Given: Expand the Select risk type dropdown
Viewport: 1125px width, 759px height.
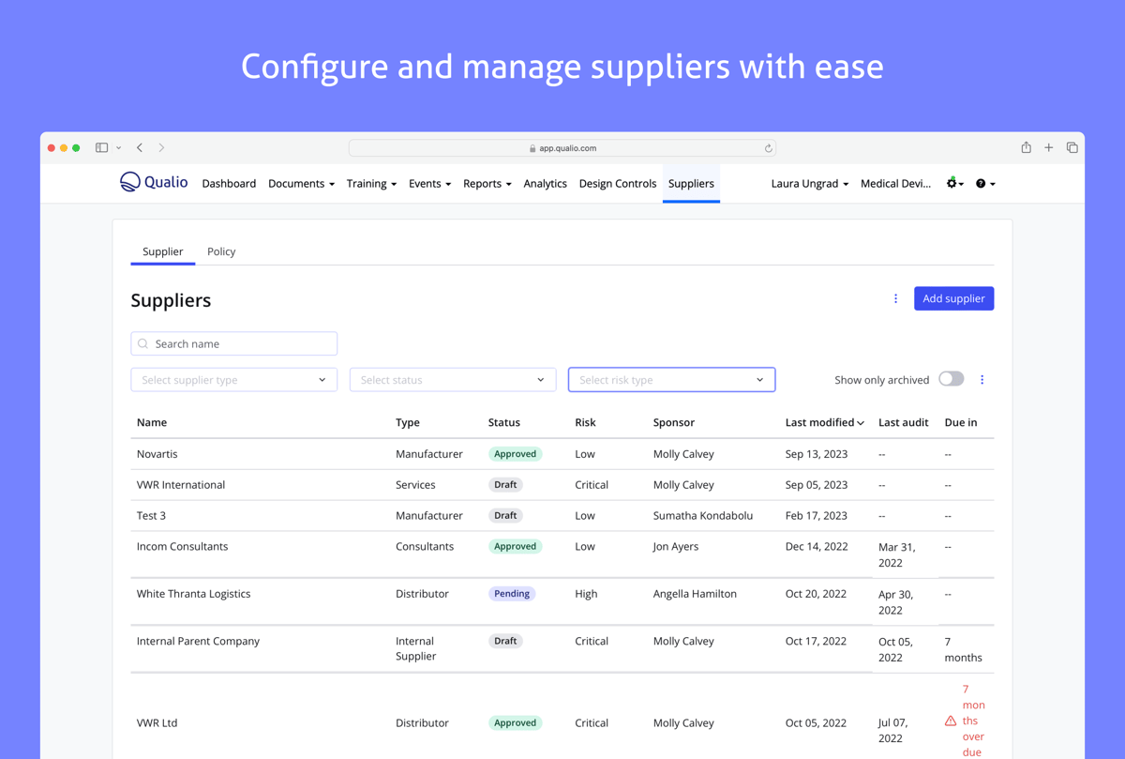Looking at the screenshot, I should (x=671, y=380).
